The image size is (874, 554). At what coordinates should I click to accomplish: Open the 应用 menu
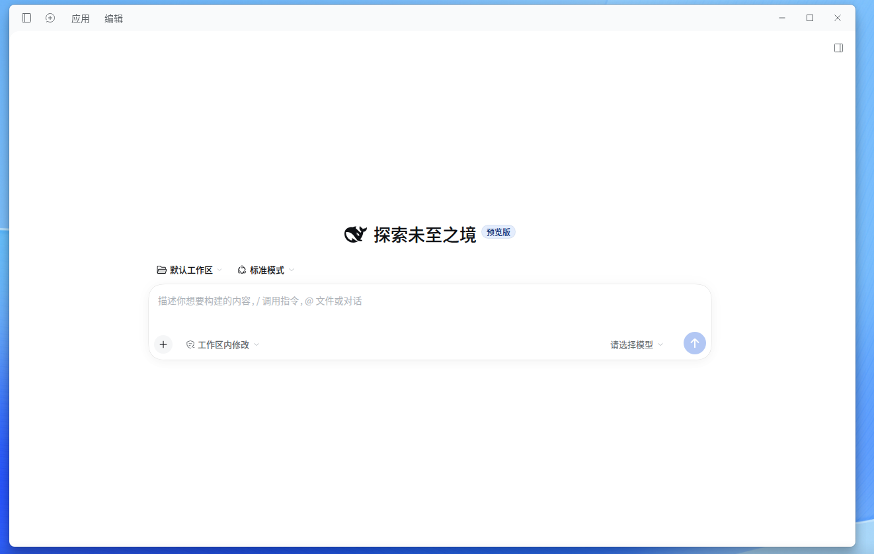pyautogui.click(x=81, y=19)
